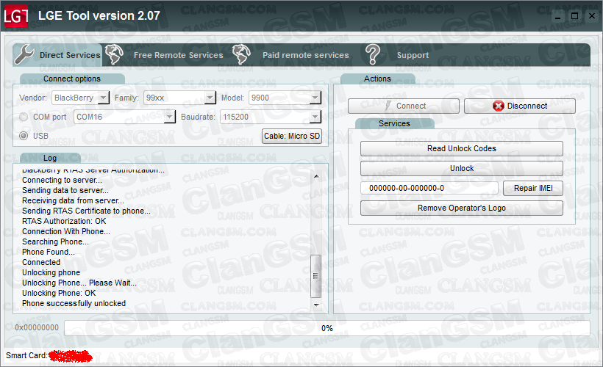The image size is (603, 367).
Task: Click the log scrollbar up arrow
Action: (316, 176)
